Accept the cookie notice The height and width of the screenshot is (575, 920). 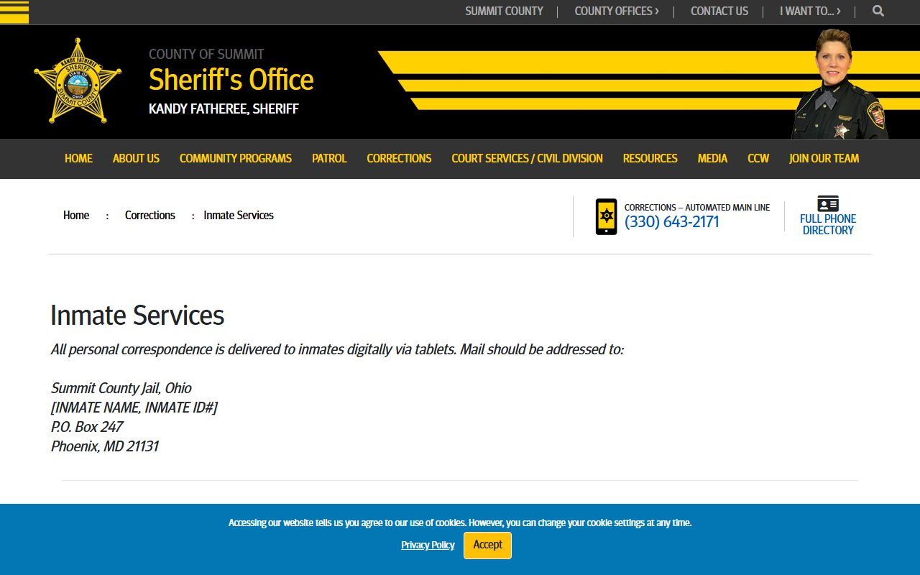click(487, 545)
